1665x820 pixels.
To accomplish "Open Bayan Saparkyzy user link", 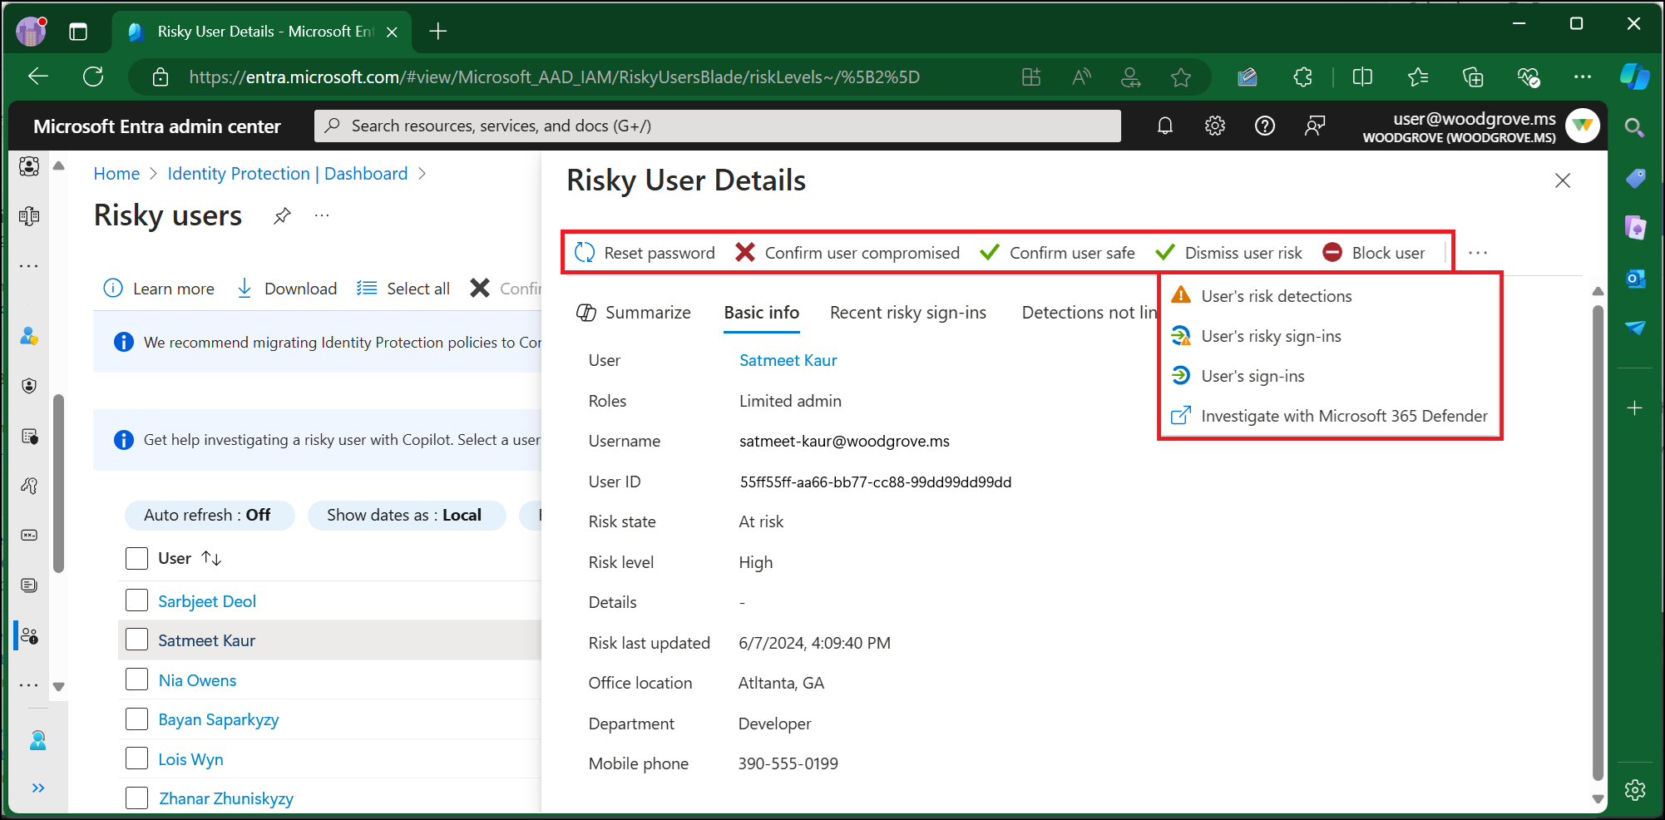I will pyautogui.click(x=219, y=719).
